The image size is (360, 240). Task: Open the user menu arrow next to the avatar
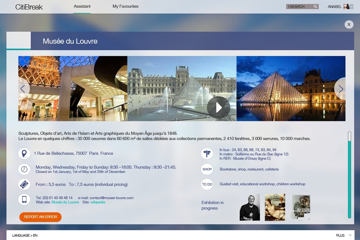[x=352, y=7]
